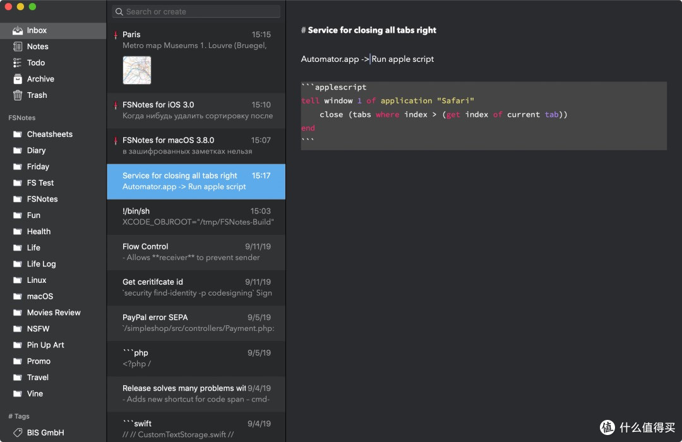Filter by the BIS GmbH tag label
This screenshot has width=682, height=442.
coord(45,433)
